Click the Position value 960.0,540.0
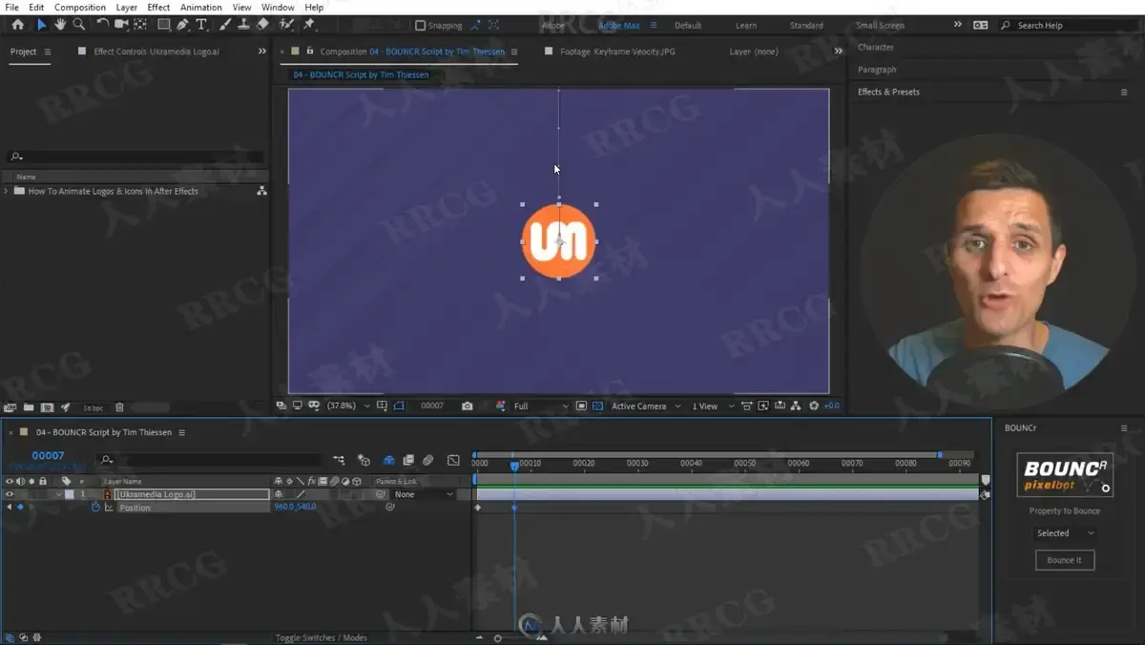Image resolution: width=1145 pixels, height=645 pixels. coord(295,508)
